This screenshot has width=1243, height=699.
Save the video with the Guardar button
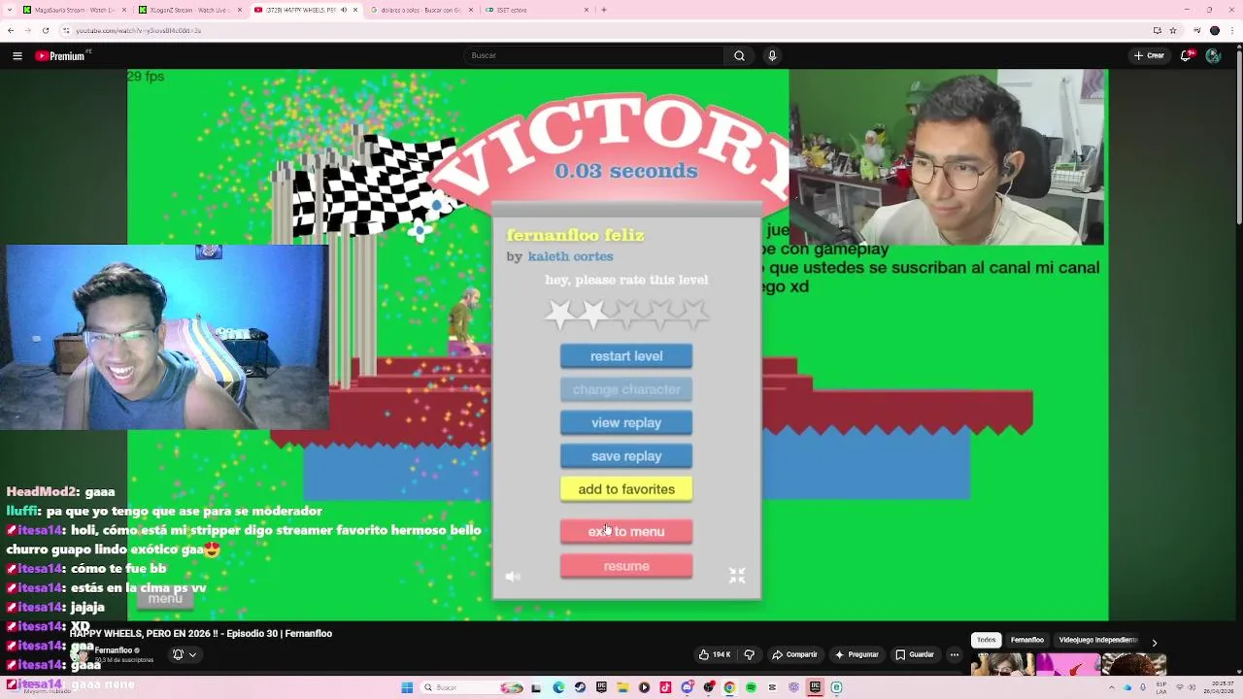(915, 654)
